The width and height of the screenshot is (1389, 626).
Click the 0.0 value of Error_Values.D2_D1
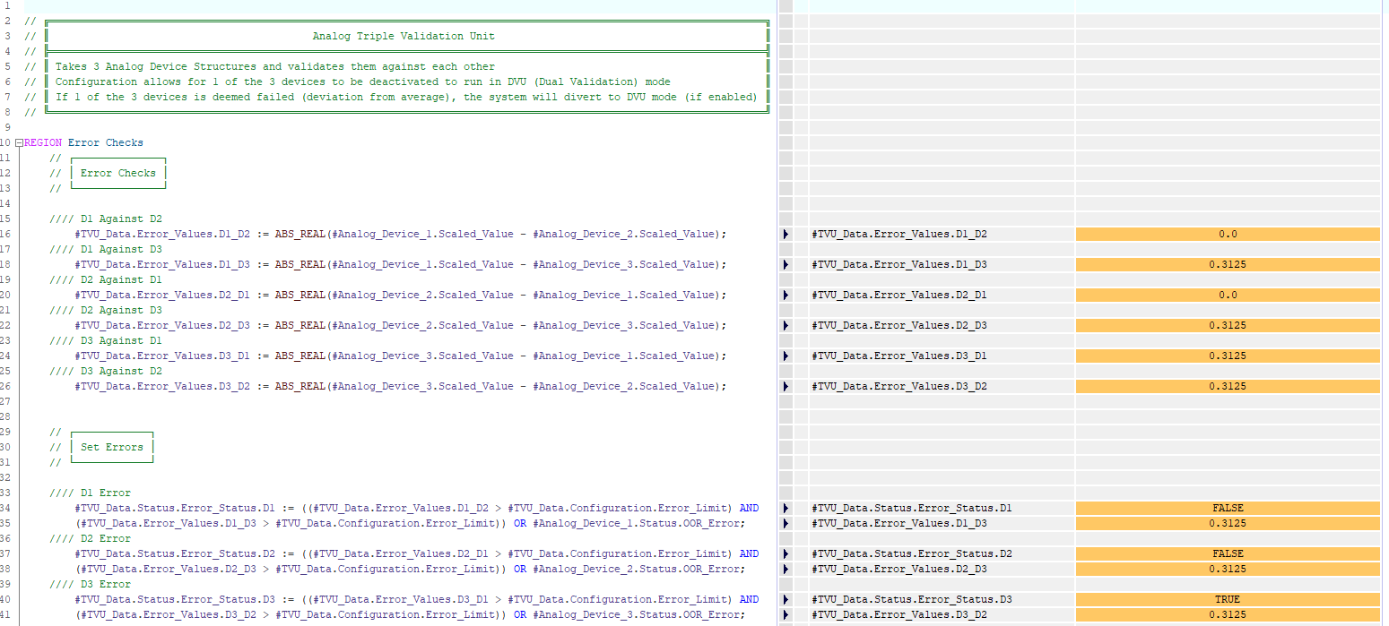tap(1227, 296)
